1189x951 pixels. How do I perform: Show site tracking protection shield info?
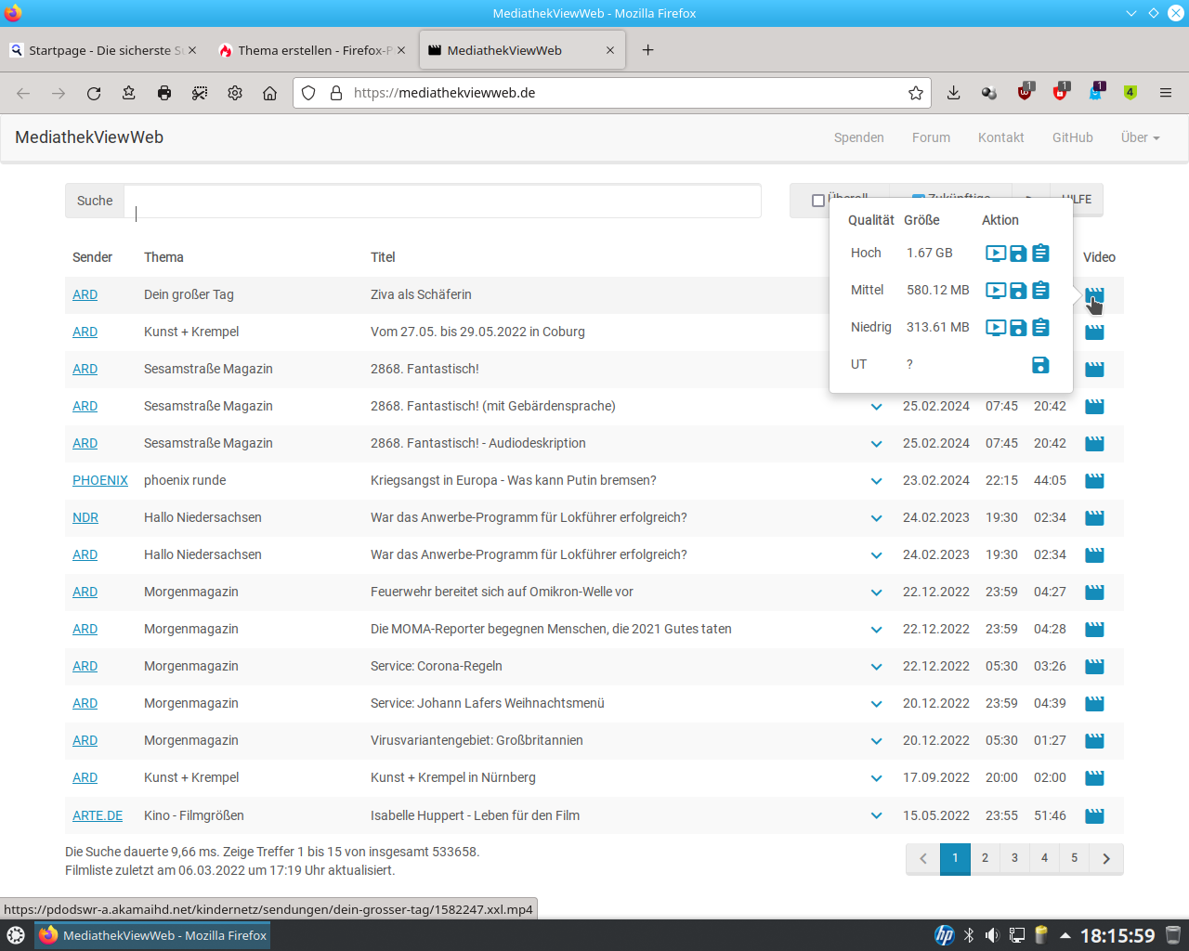click(x=309, y=93)
